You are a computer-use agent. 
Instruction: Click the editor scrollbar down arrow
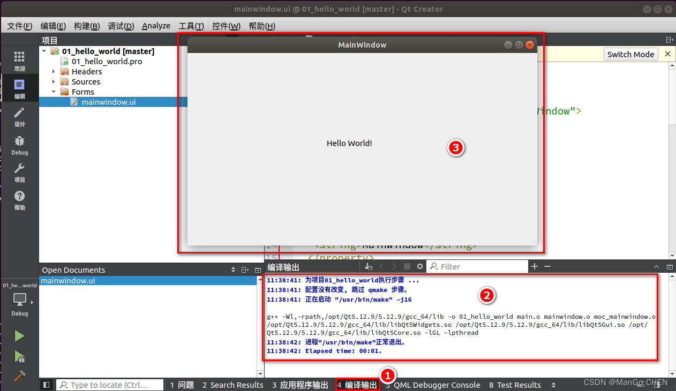click(672, 256)
